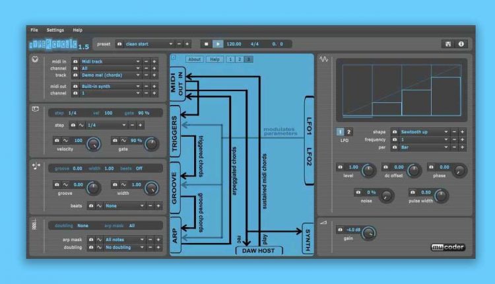Screen dimensions: 495x284
Task: Open the midi out dropdown showing Built-in synth
Action: pos(110,86)
